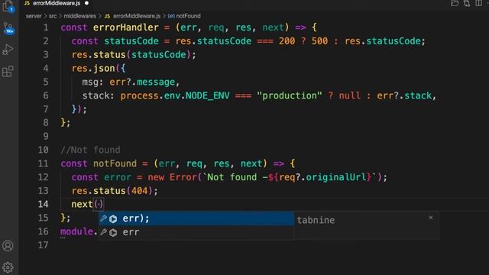Close the tabnine suggestion details panel
The image size is (489, 275).
431,217
